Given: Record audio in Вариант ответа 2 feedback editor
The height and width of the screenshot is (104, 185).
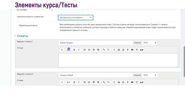Looking at the screenshot, I should point(128,82).
